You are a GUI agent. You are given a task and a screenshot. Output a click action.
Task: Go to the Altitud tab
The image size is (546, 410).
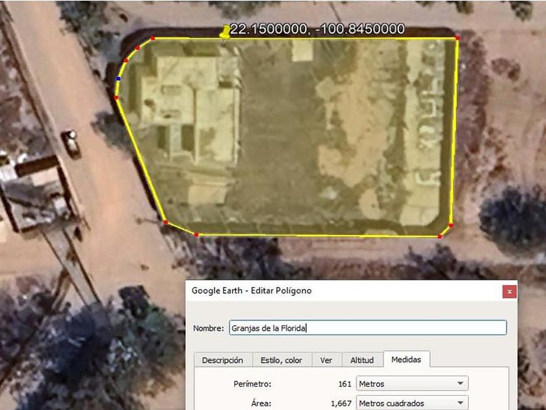tap(362, 360)
